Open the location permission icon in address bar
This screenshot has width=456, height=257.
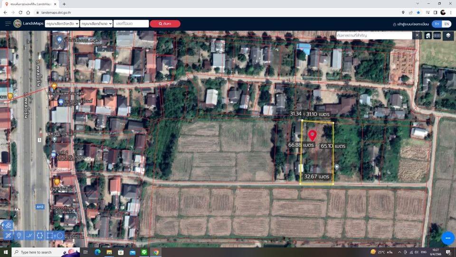click(x=403, y=12)
